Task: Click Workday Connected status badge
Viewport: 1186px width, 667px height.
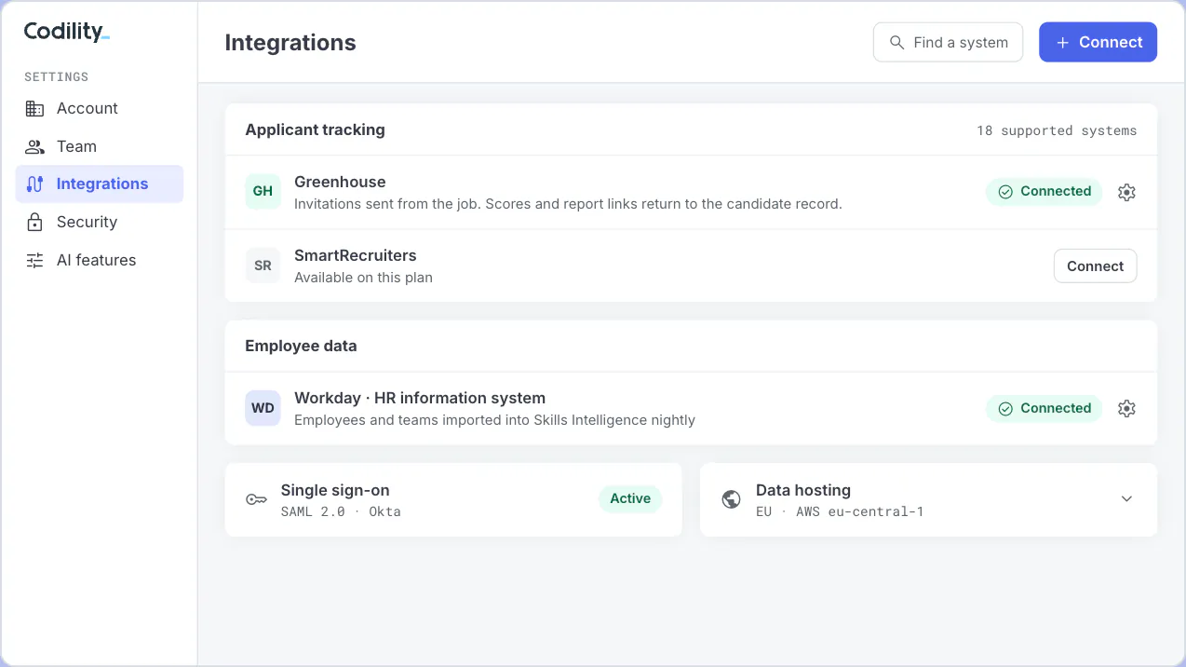Action: pyautogui.click(x=1044, y=408)
